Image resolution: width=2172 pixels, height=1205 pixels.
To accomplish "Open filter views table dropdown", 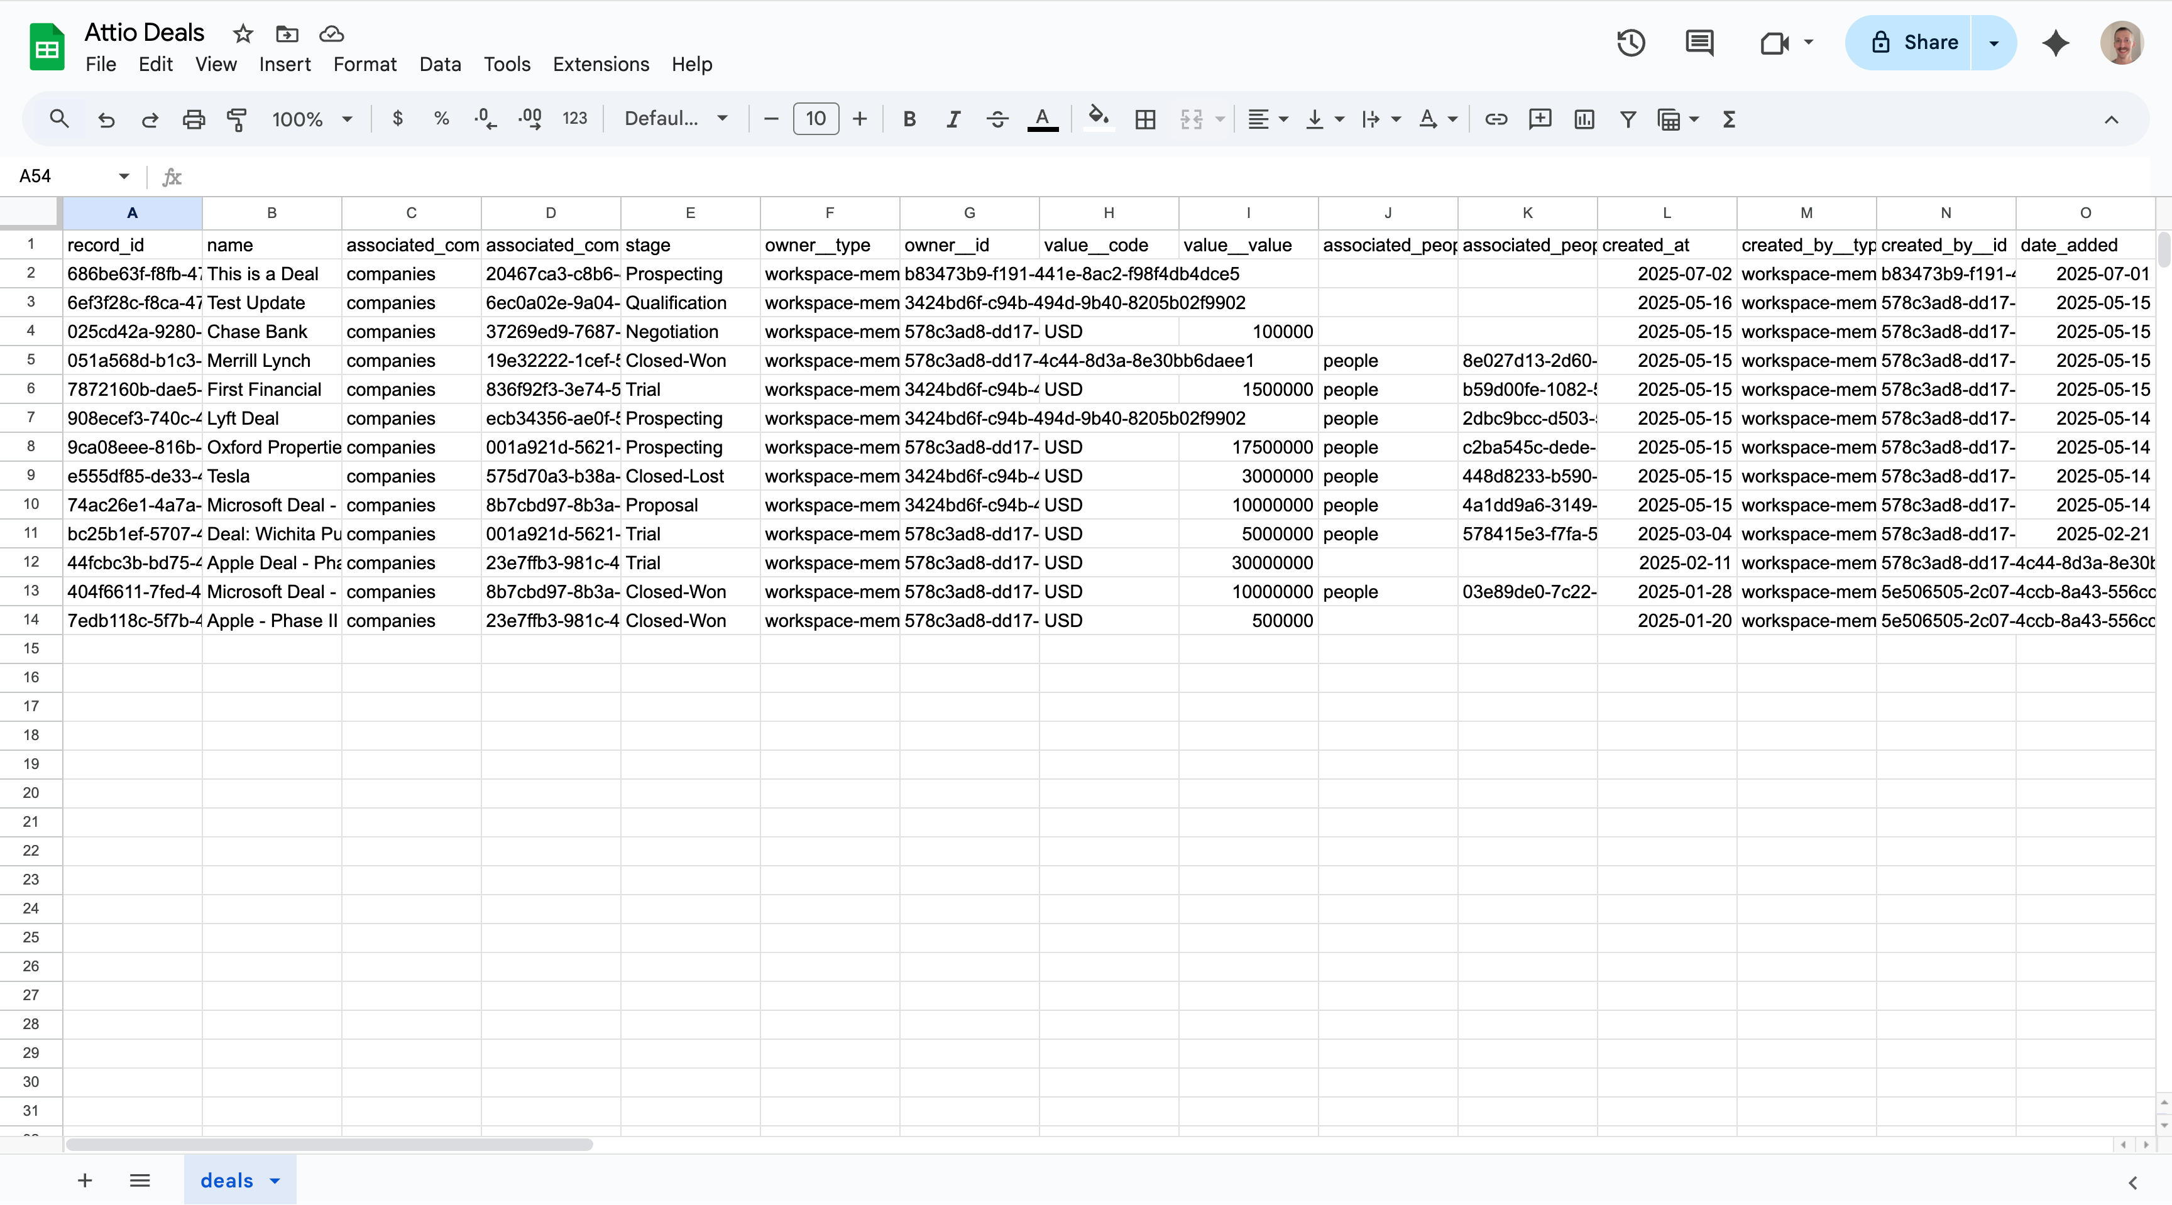I will (x=1678, y=119).
